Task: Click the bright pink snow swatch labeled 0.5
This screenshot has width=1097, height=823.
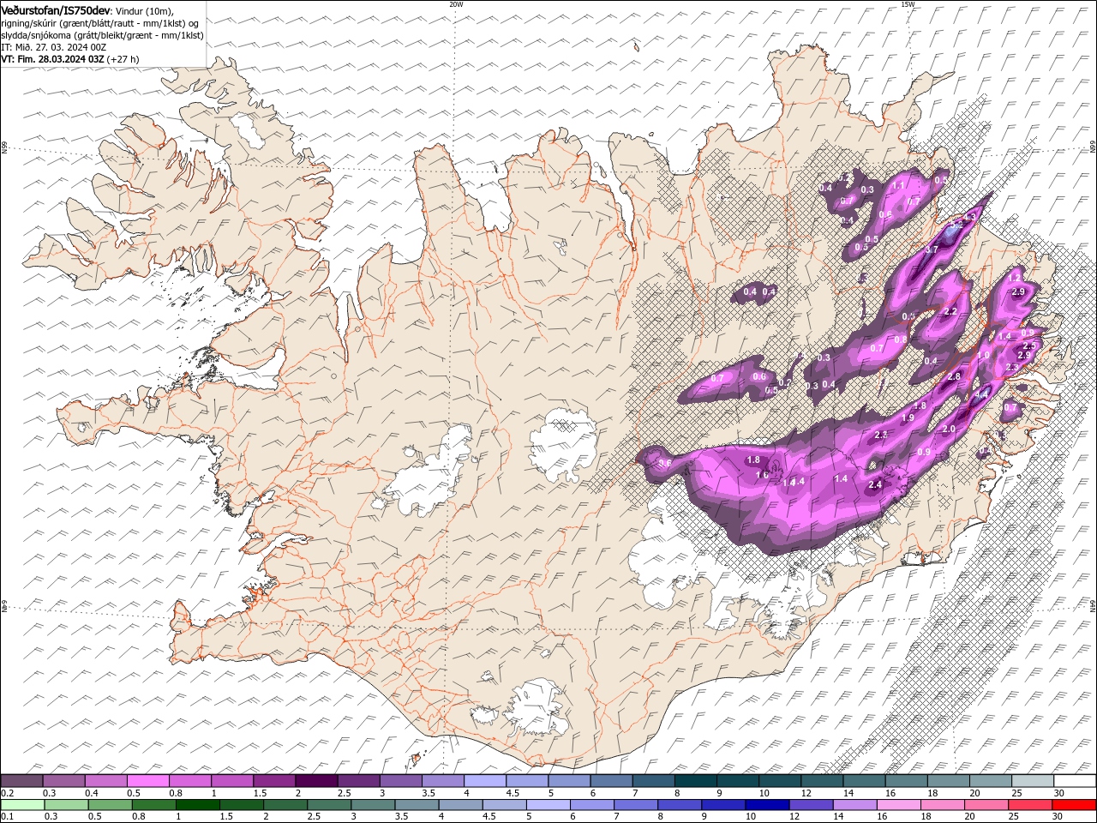Action: tap(147, 781)
